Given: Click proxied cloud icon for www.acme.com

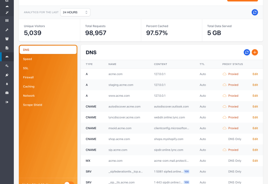Looking at the screenshot, I should click(224, 96).
